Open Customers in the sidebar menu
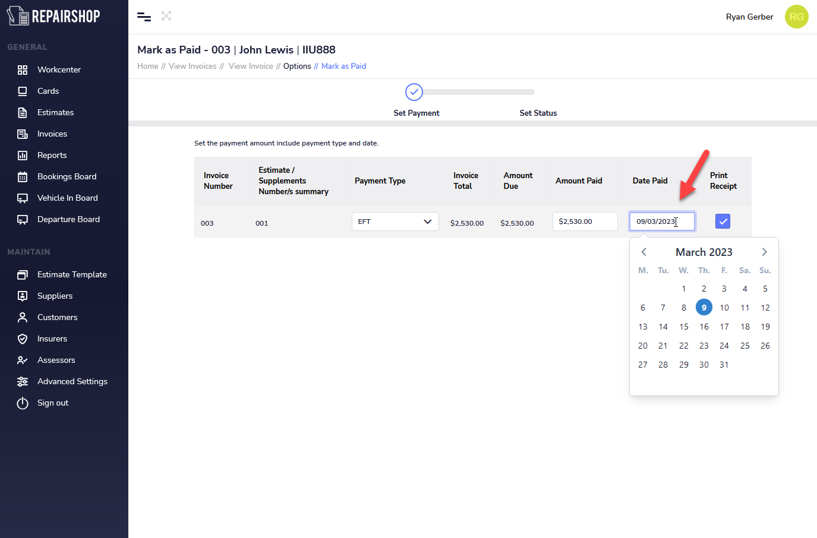The width and height of the screenshot is (817, 538). [x=57, y=317]
